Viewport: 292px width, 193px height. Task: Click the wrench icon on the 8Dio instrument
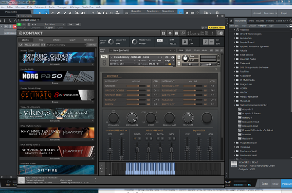104,57
